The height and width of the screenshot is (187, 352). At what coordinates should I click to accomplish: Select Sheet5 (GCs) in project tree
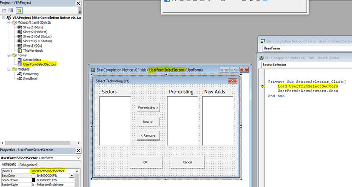click(x=33, y=46)
